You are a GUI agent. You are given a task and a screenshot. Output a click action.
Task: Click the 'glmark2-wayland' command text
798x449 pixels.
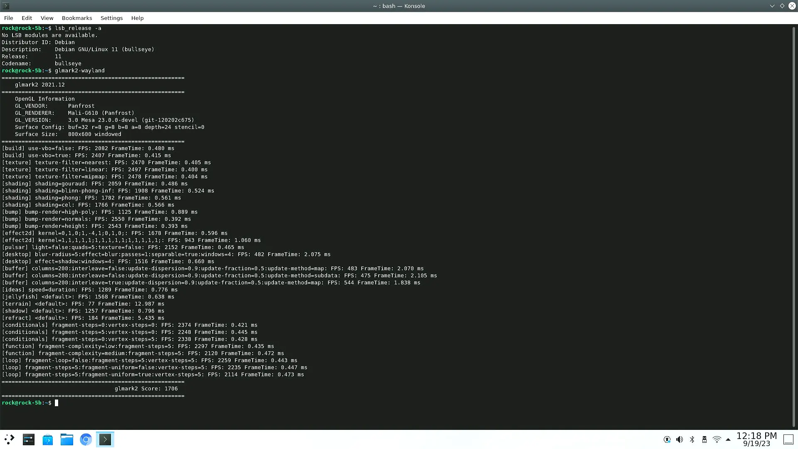coord(80,71)
